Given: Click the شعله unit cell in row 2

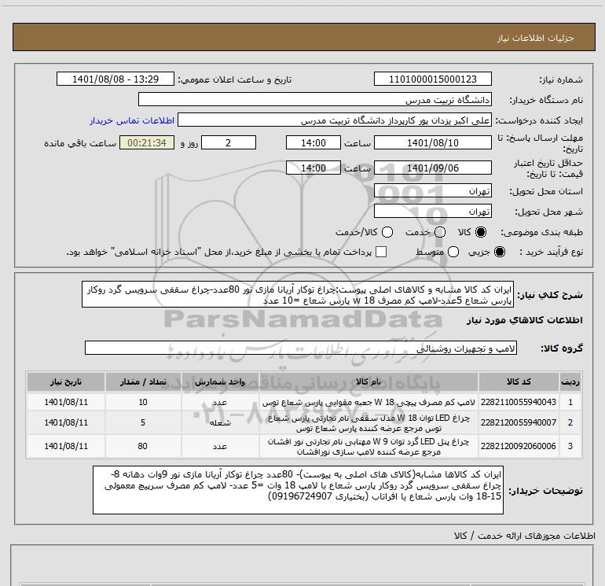Looking at the screenshot, I should [x=220, y=423].
